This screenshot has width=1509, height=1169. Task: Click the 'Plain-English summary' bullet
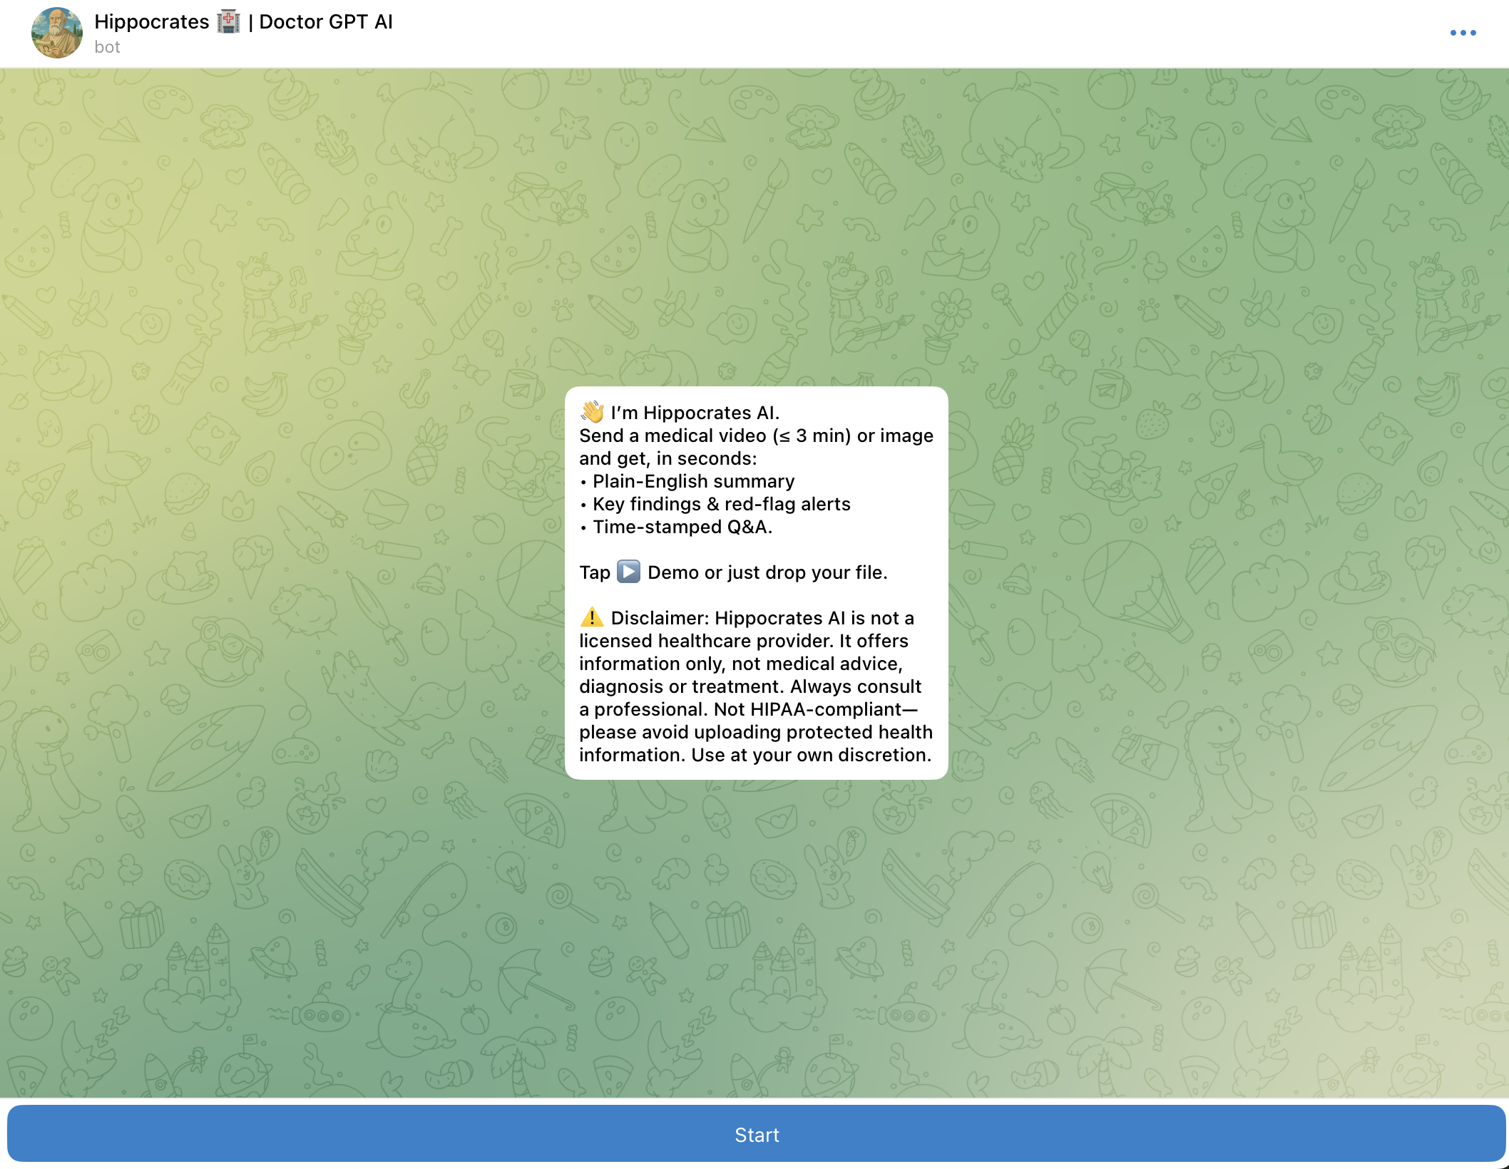(693, 481)
